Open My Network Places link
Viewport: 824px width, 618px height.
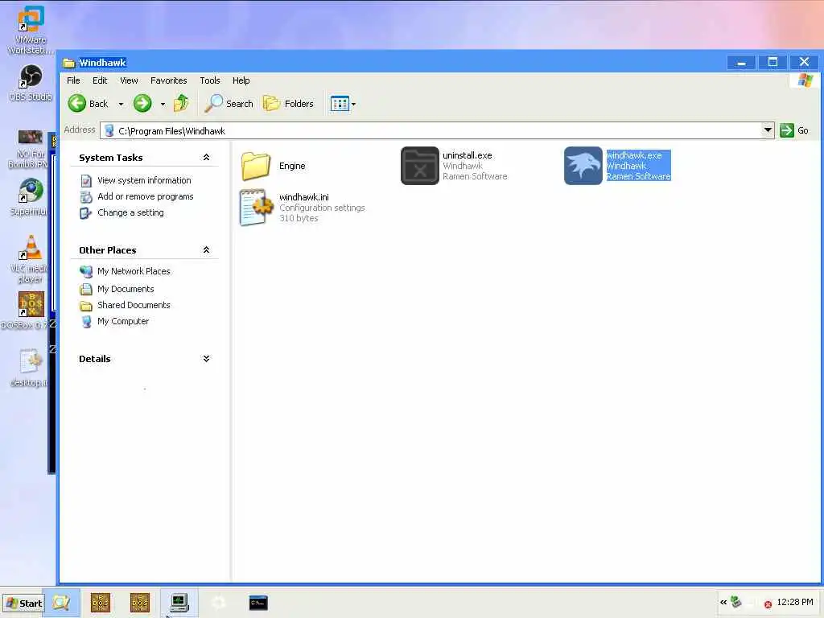pos(134,271)
